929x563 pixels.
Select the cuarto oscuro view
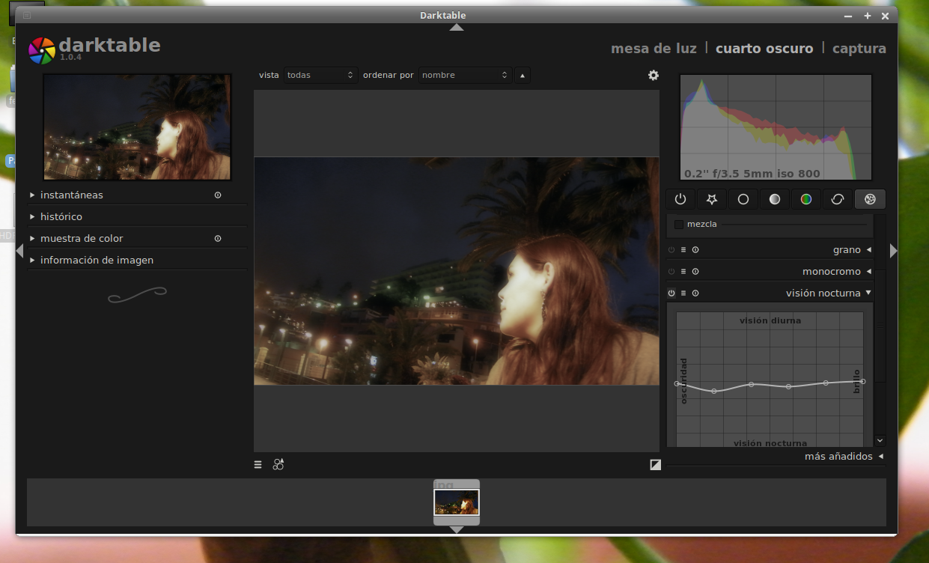[764, 49]
